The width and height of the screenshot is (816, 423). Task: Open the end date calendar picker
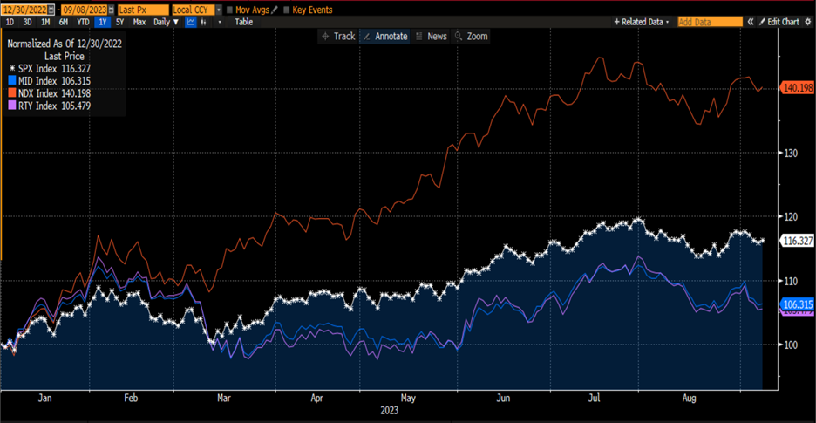[111, 10]
